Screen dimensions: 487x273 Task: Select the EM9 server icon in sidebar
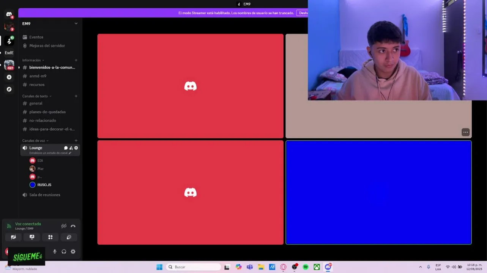[9, 40]
